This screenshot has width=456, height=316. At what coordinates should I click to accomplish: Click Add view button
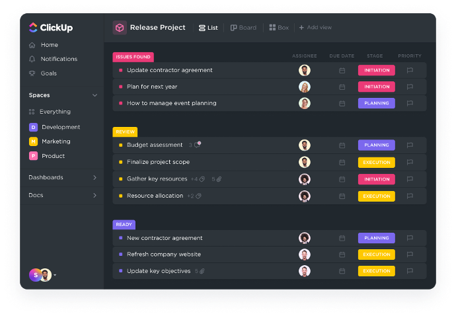point(315,28)
